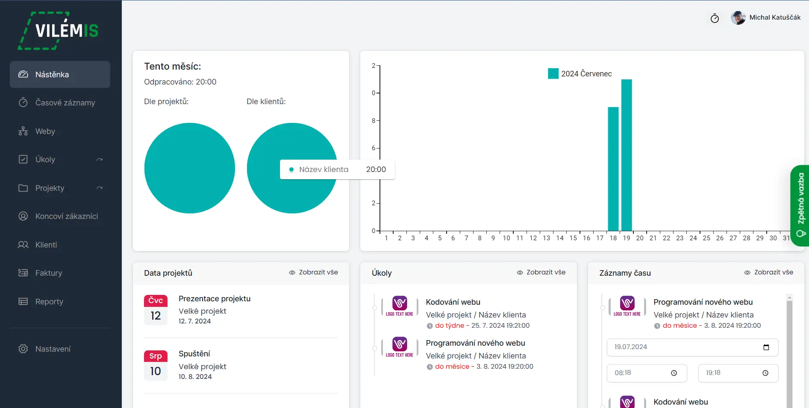The image size is (809, 408).
Task: Click the Michal Katuščák user name
Action: 775,17
